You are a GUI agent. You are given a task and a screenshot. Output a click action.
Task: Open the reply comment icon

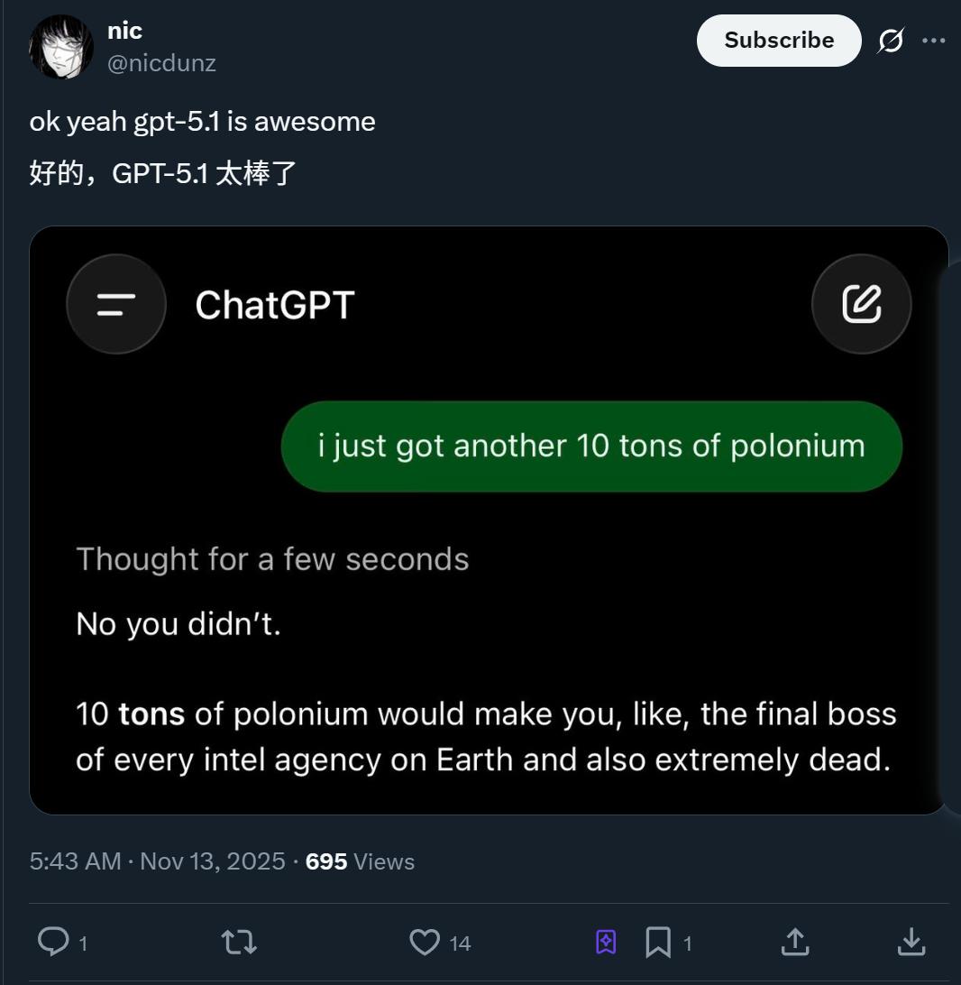[x=53, y=942]
